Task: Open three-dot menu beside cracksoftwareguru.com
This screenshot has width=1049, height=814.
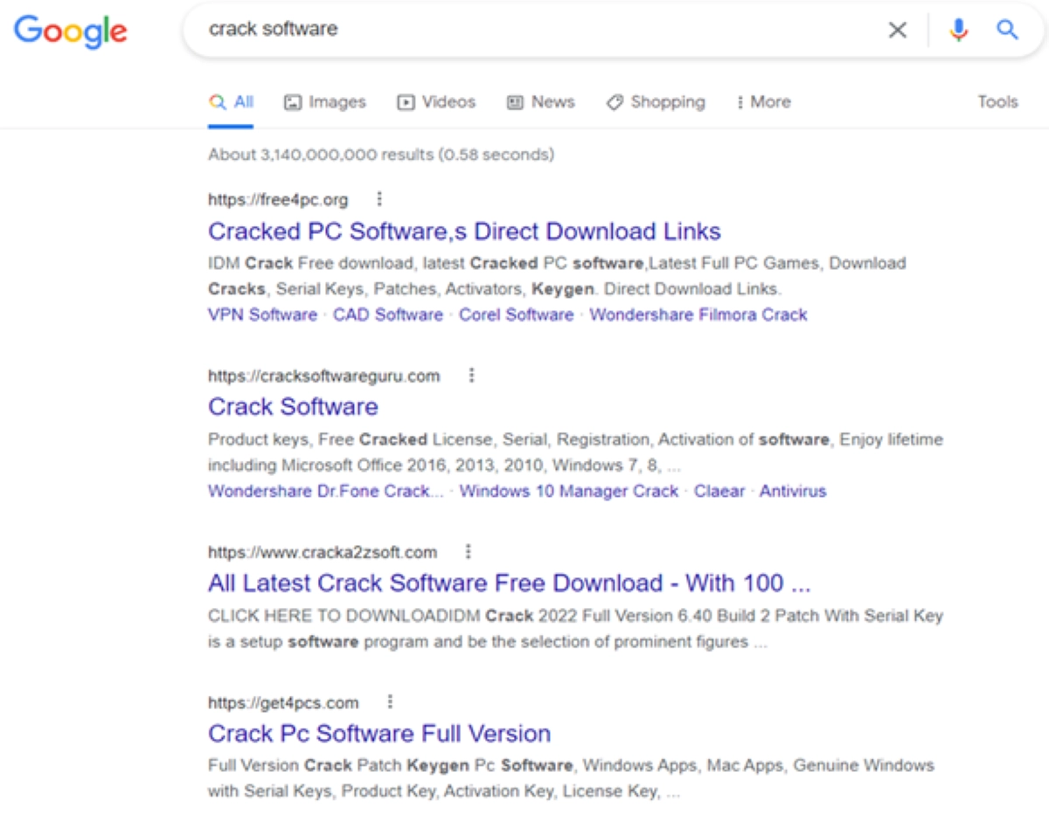Action: (471, 376)
